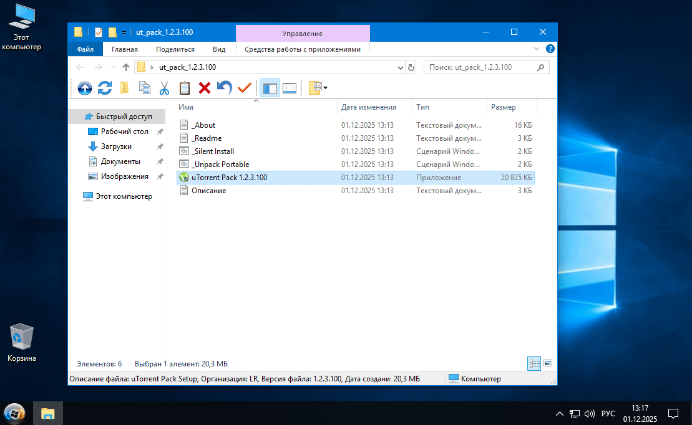This screenshot has width=692, height=425.
Task: Click the blue Undo arrow icon
Action: (224, 88)
